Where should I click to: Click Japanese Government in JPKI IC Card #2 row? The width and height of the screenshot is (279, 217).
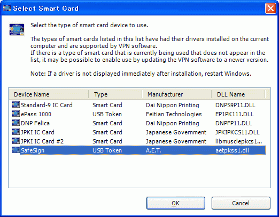pos(176,141)
